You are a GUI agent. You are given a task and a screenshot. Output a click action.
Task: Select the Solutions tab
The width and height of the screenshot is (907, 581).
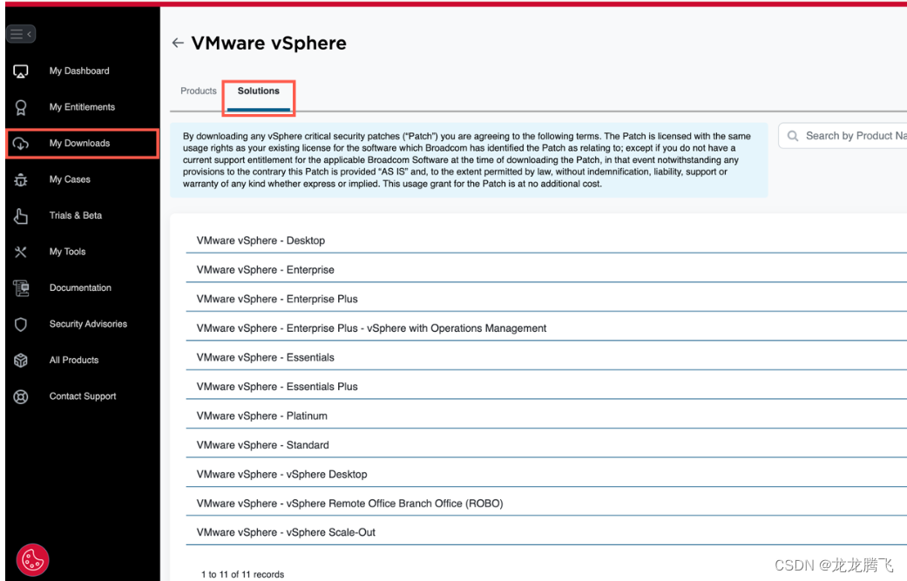(259, 91)
